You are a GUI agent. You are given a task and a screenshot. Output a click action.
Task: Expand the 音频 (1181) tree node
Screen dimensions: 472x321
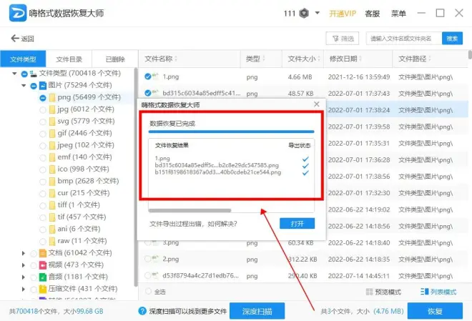[x=24, y=277]
